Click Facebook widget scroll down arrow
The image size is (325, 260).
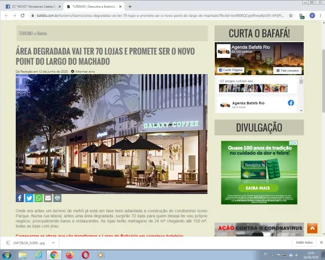tap(301, 111)
